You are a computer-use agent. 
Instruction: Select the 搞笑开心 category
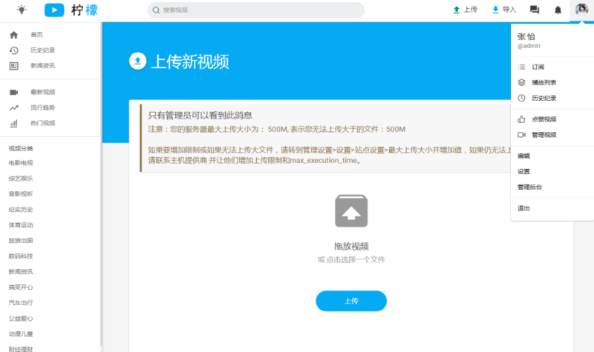pos(21,287)
